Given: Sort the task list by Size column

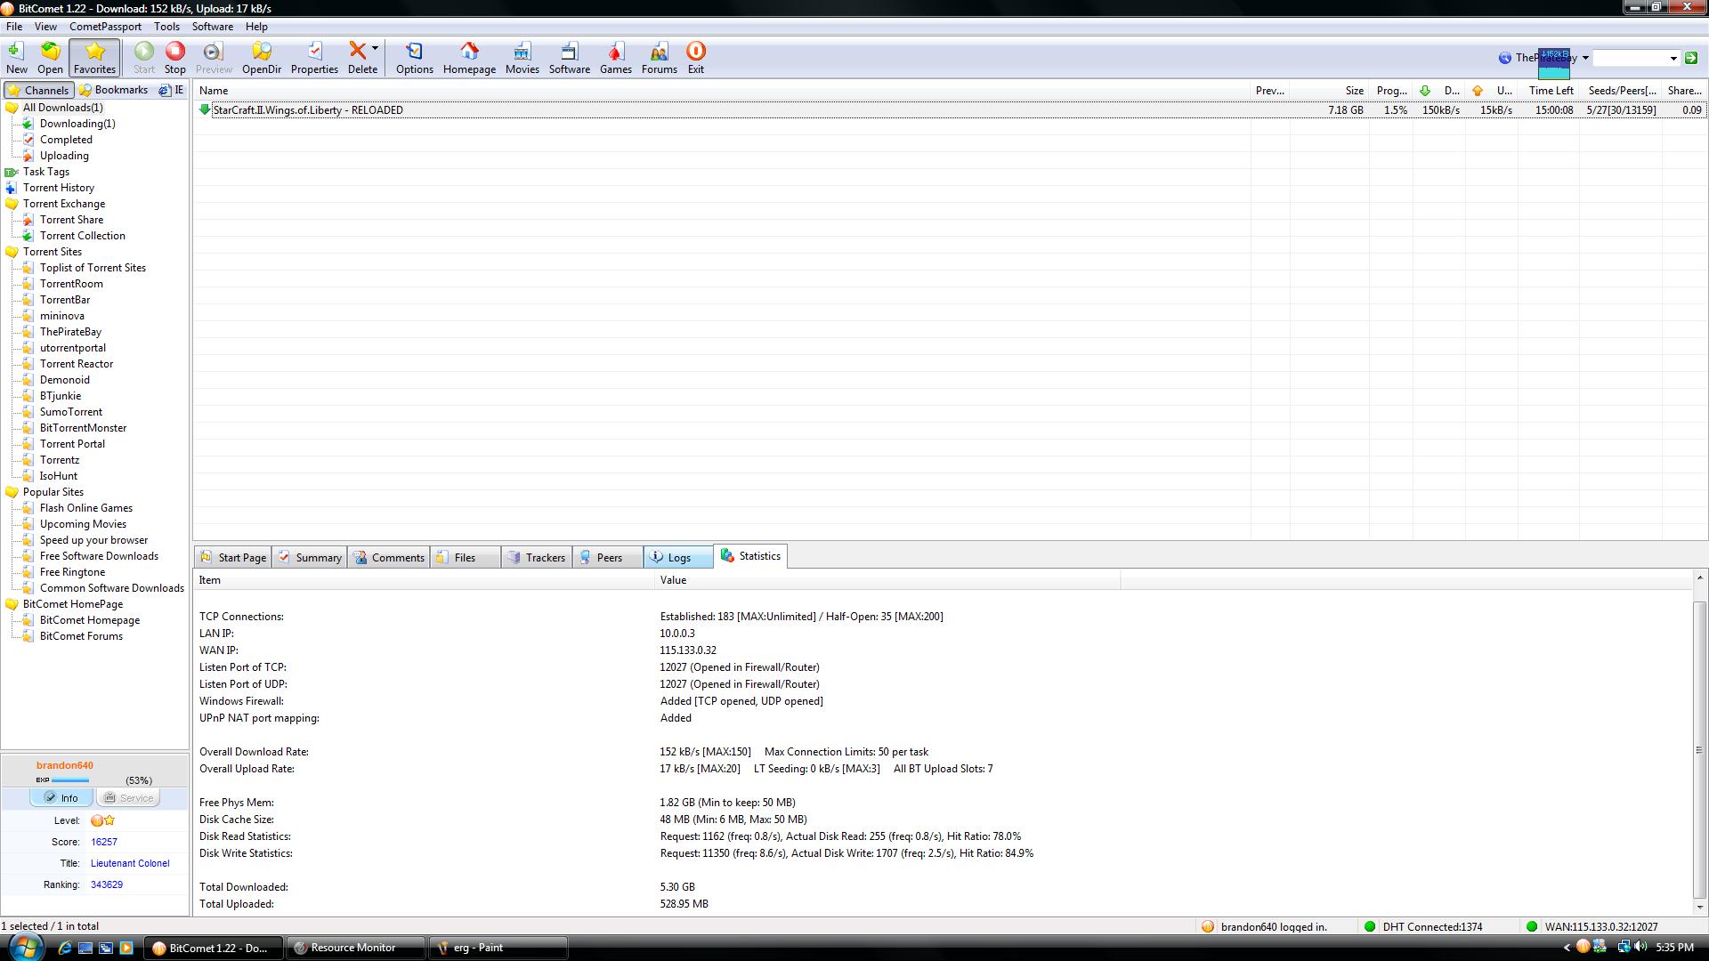Looking at the screenshot, I should 1329,90.
